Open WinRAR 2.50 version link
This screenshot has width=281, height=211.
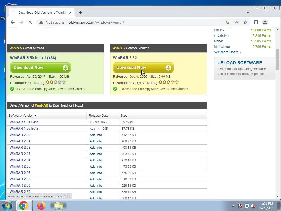pyautogui.click(x=20, y=179)
